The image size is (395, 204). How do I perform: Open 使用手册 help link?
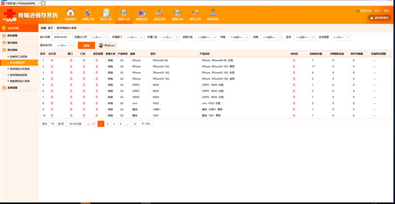pos(364,11)
